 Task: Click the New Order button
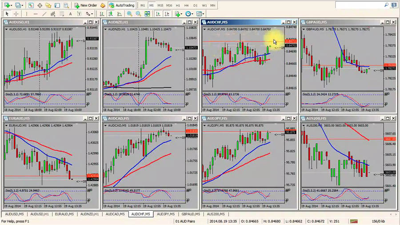[x=86, y=5]
